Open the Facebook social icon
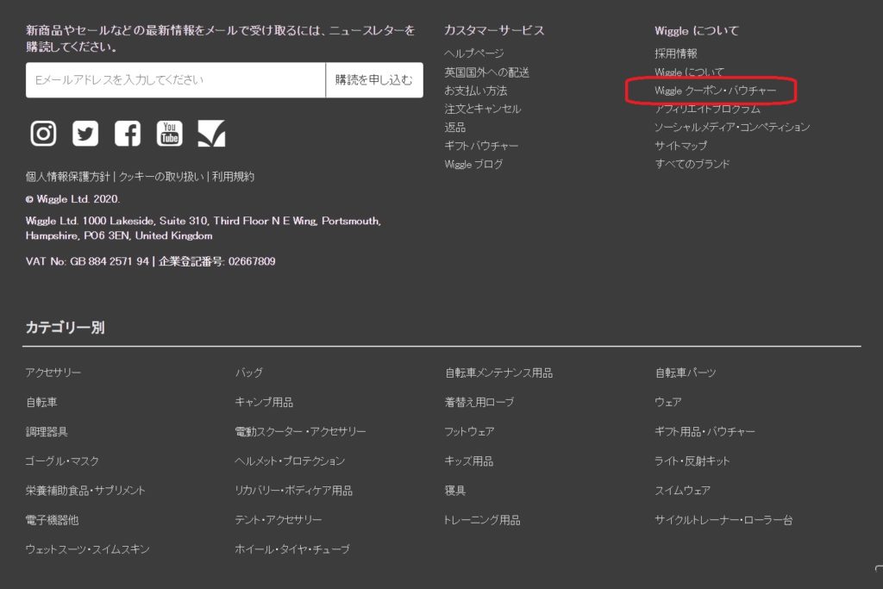This screenshot has height=589, width=883. point(128,133)
